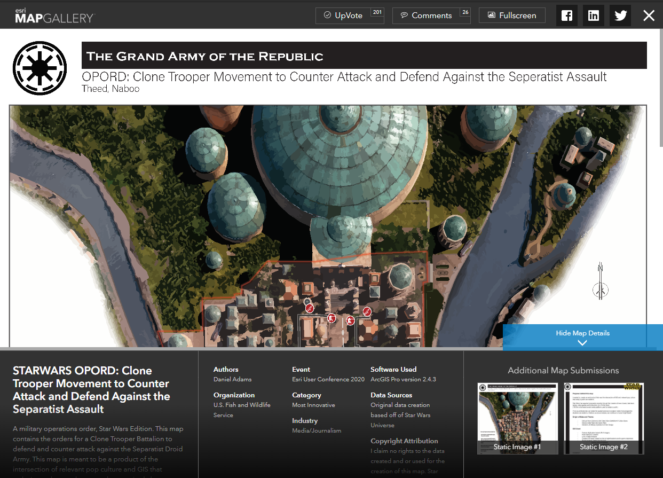Click The Grand Army of the Republic banner
The width and height of the screenshot is (663, 478).
(x=364, y=56)
